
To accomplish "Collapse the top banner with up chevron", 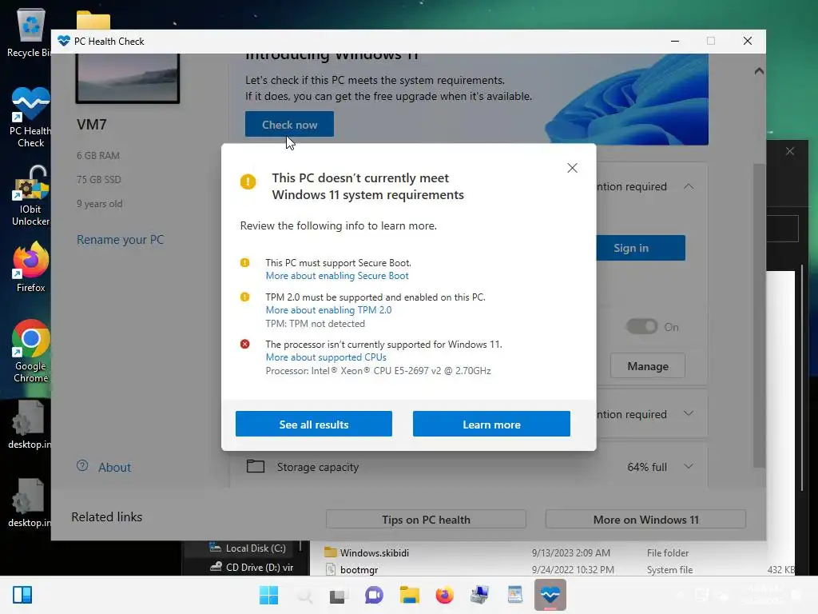I will [x=759, y=71].
